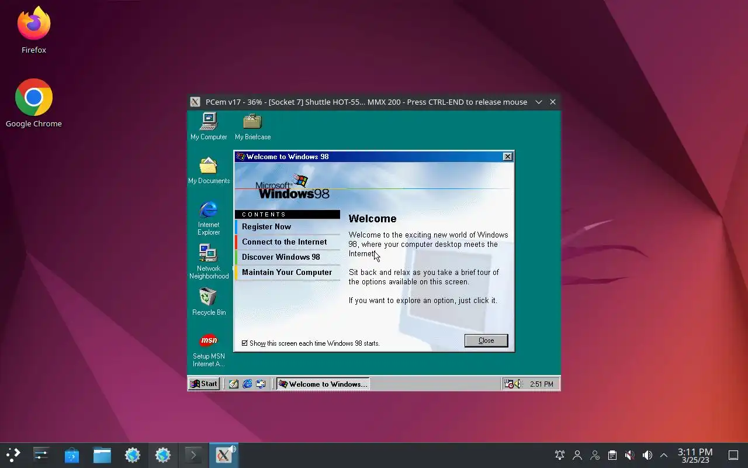Open the notifications bell tray icon

point(560,455)
